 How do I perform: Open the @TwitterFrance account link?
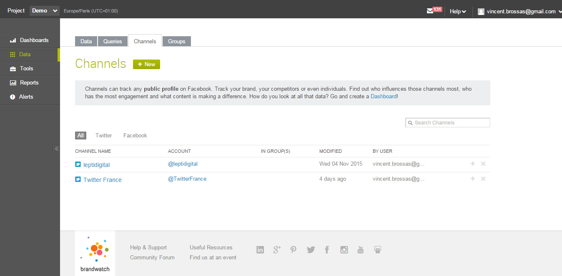(187, 179)
